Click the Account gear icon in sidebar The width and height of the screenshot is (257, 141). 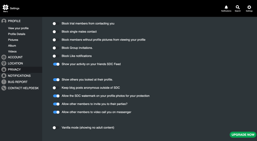(4, 57)
